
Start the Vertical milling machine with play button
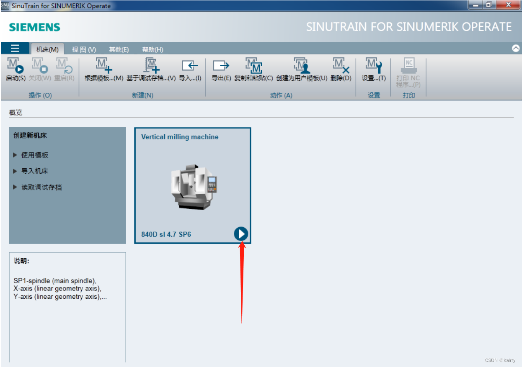pyautogui.click(x=241, y=234)
